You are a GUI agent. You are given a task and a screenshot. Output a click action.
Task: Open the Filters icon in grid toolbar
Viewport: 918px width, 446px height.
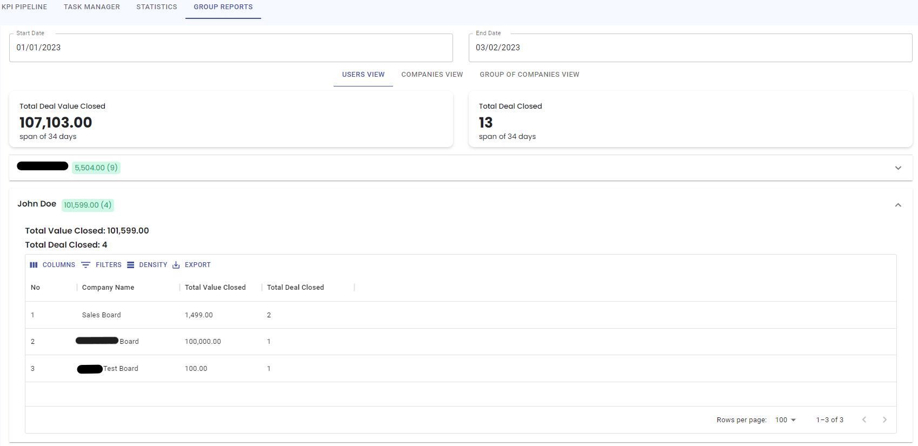coord(85,265)
